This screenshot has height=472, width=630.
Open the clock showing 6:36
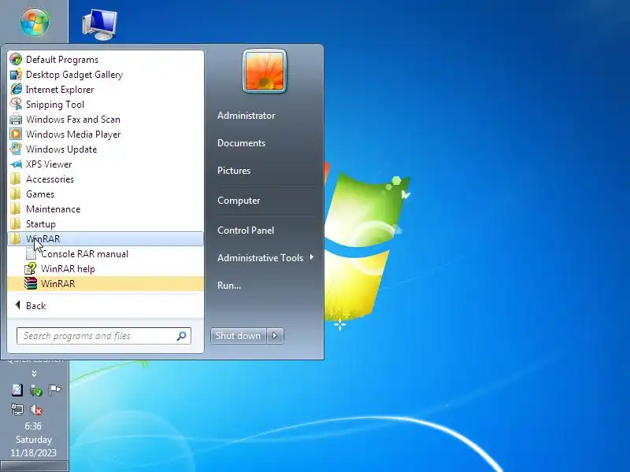33,426
